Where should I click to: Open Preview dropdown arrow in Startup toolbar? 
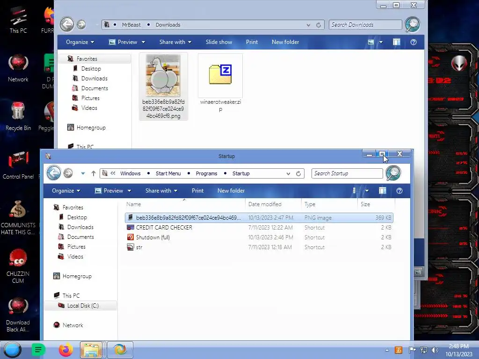(x=129, y=191)
